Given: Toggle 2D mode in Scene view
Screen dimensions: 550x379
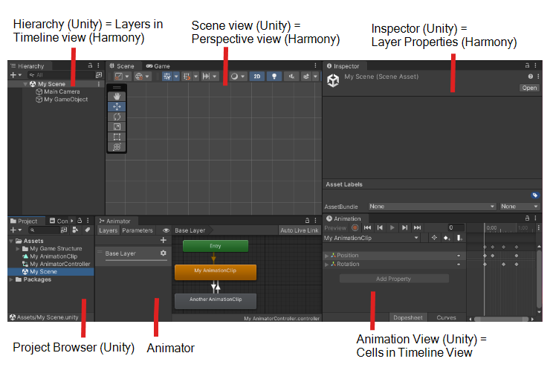Looking at the screenshot, I should [257, 77].
